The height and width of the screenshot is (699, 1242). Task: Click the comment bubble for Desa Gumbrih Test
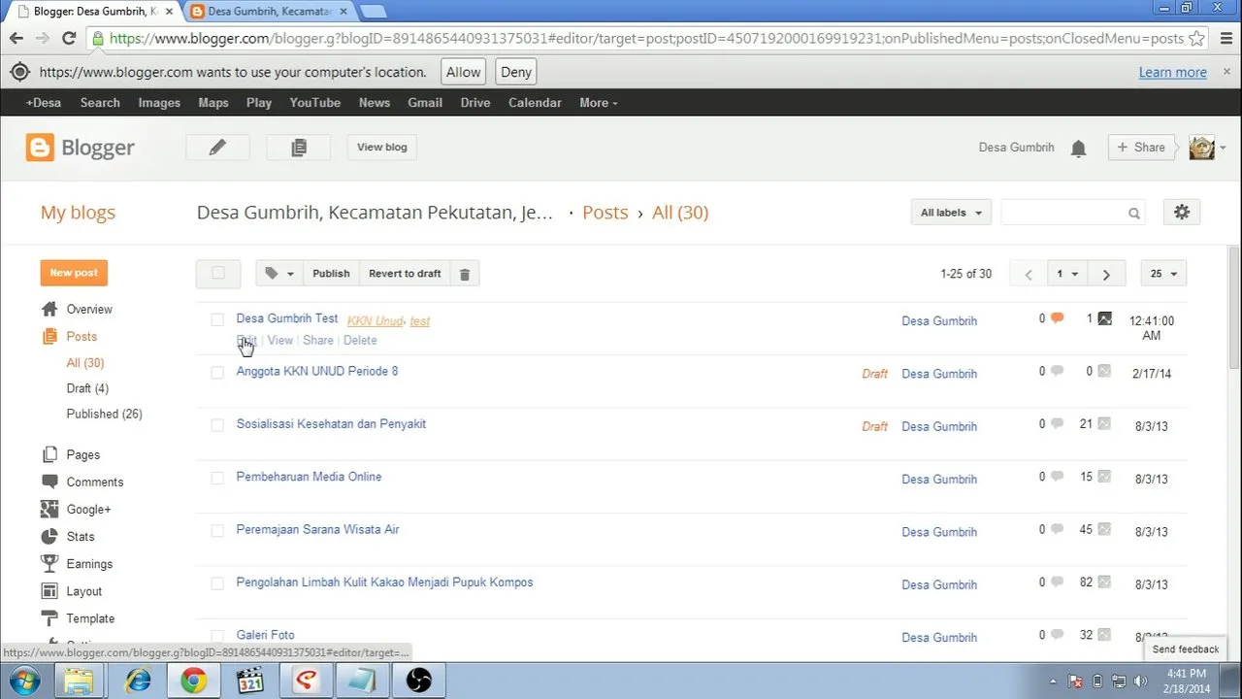tap(1057, 318)
